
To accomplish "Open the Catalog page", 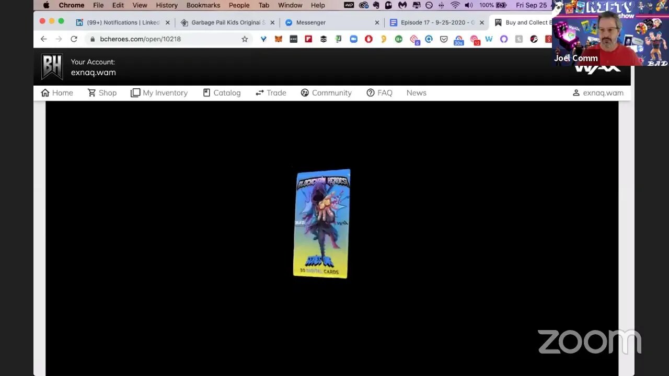I will (x=222, y=92).
